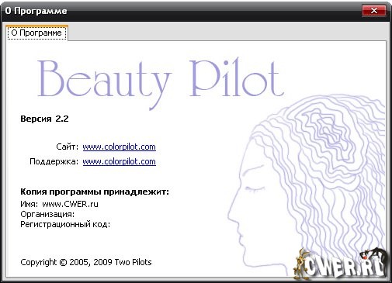Viewport: 392px width, 283px height.
Task: Click the Организация: label
Action: (47, 214)
